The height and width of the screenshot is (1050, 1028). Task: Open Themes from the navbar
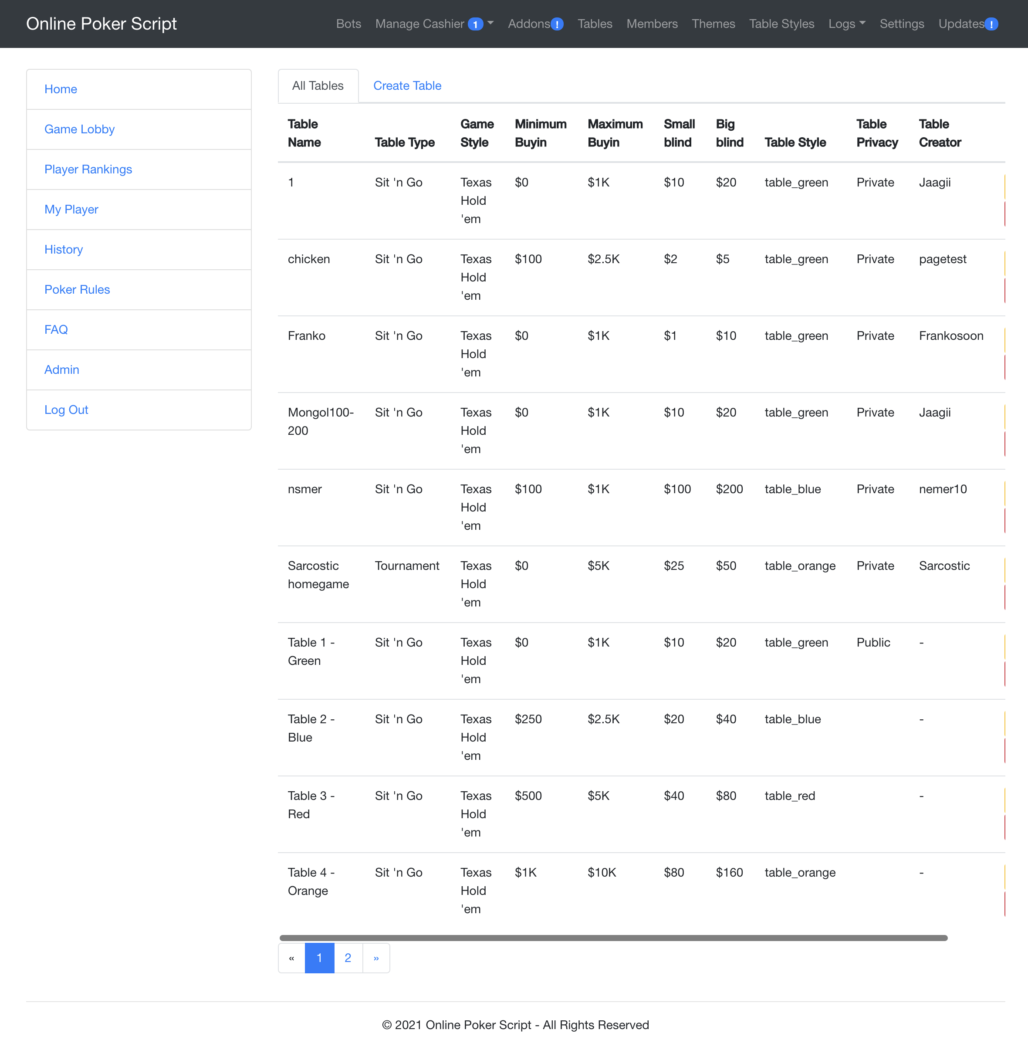point(713,24)
